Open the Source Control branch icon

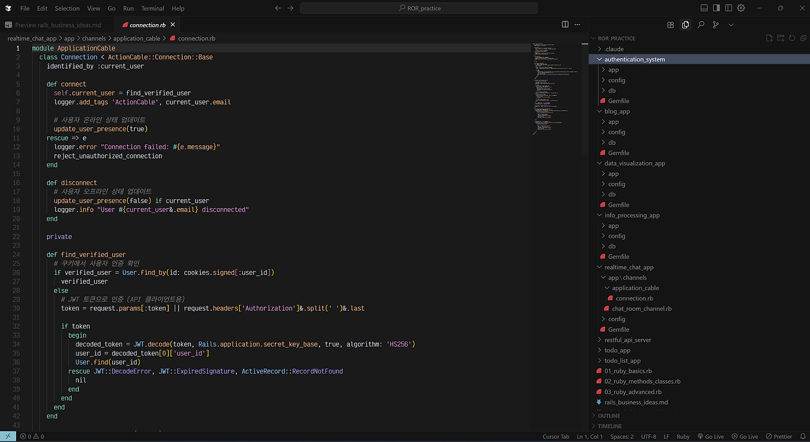coord(716,25)
